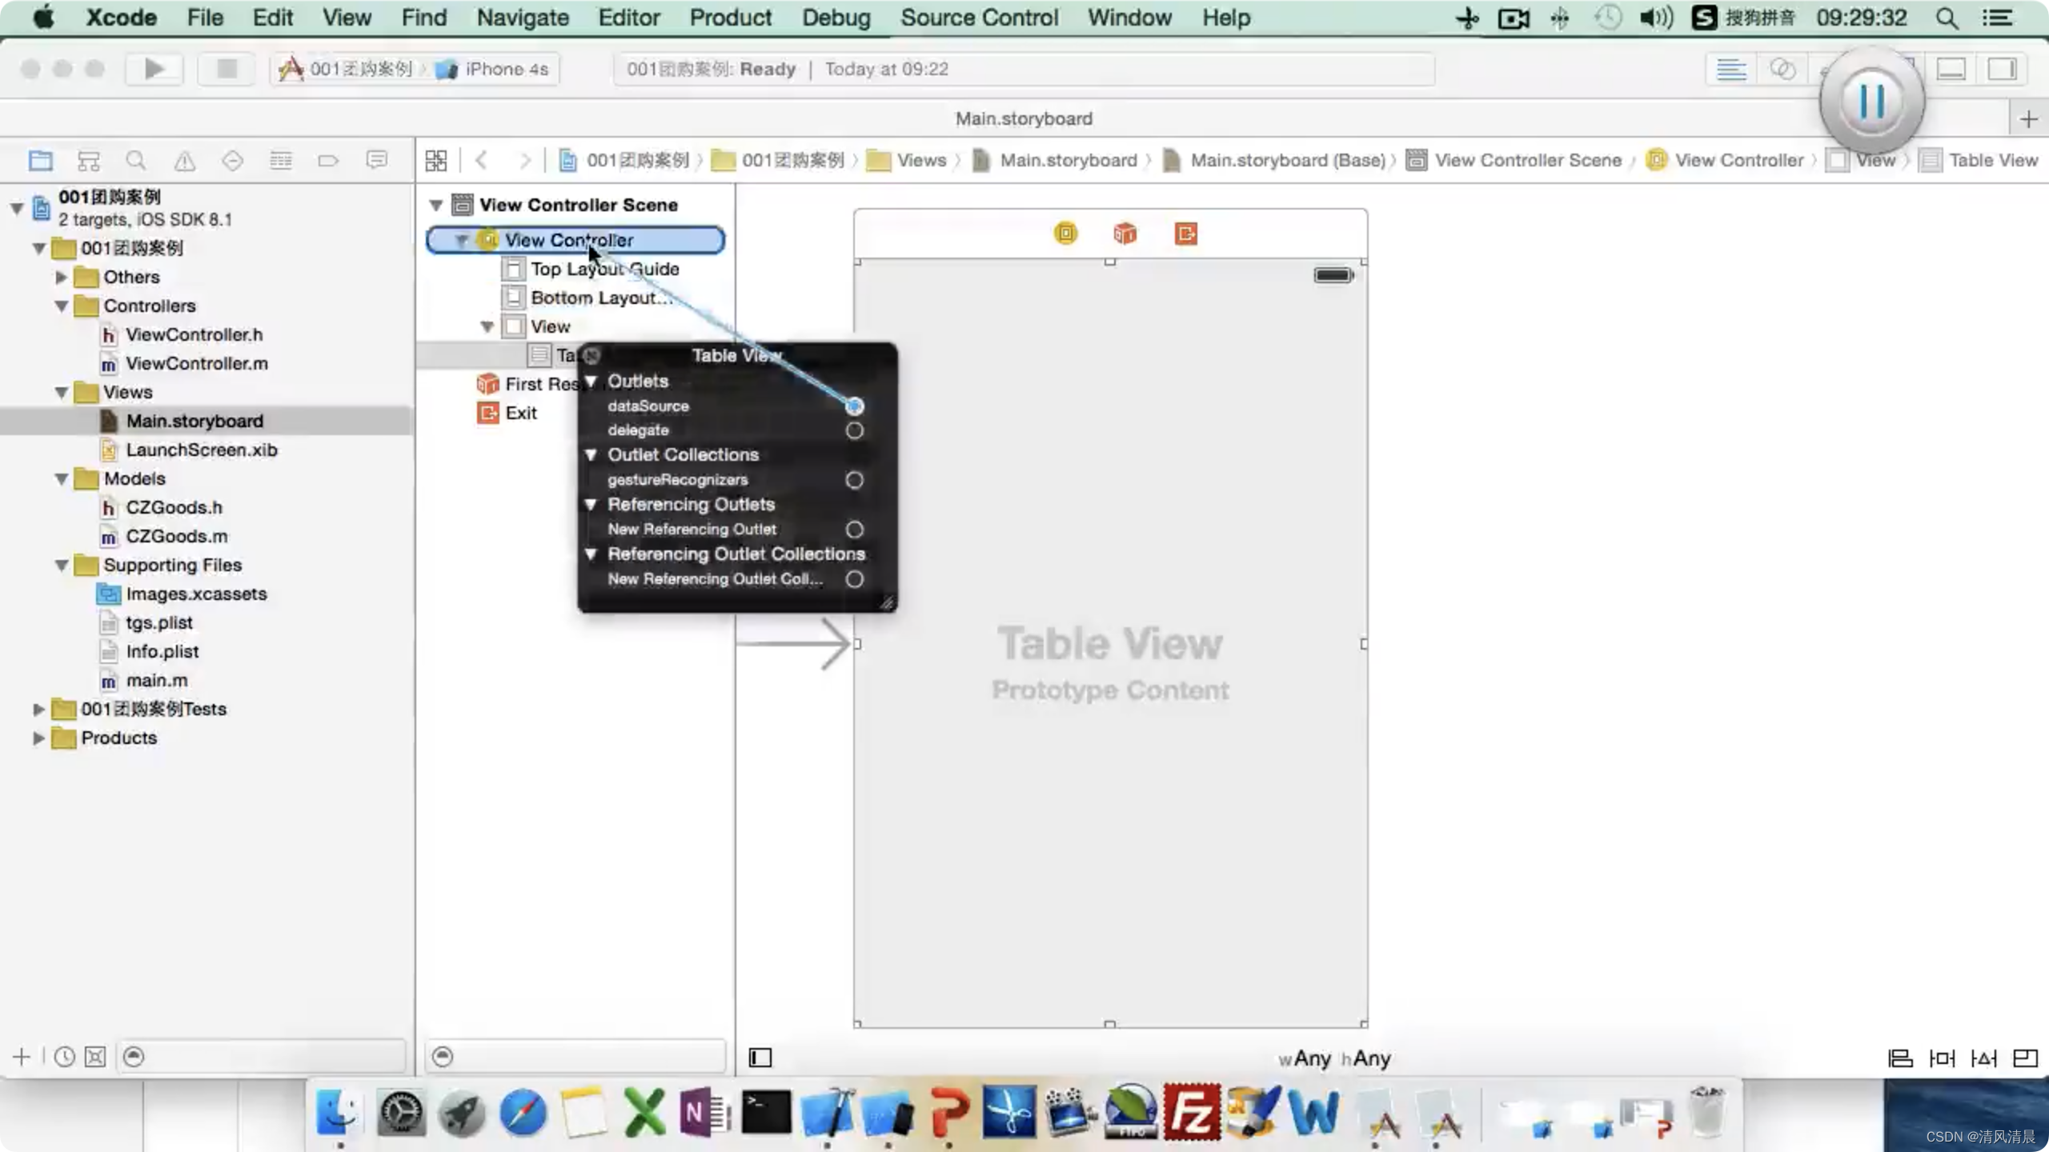Screen dimensions: 2049x1152
Task: Click the Align constraints icon
Action: click(1900, 1058)
